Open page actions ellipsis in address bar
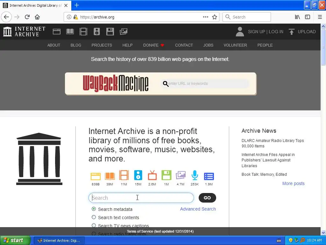Viewport: 326px width, 245px height. pyautogui.click(x=205, y=17)
